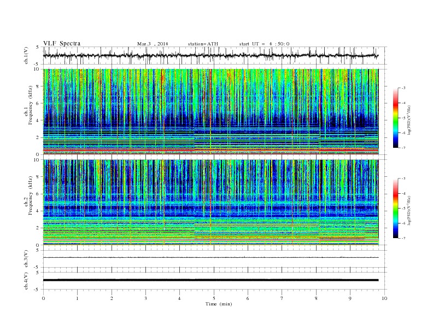Screen dimensions: 433x335
Task: Click the ch.1 frequency axis '6' tick label
Action: (38, 103)
